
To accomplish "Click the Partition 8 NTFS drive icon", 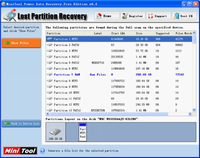I will tap(49, 81).
